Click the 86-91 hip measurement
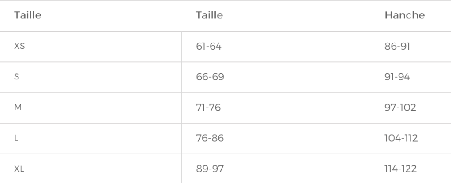Screen dimensions: 451x183 click(397, 46)
